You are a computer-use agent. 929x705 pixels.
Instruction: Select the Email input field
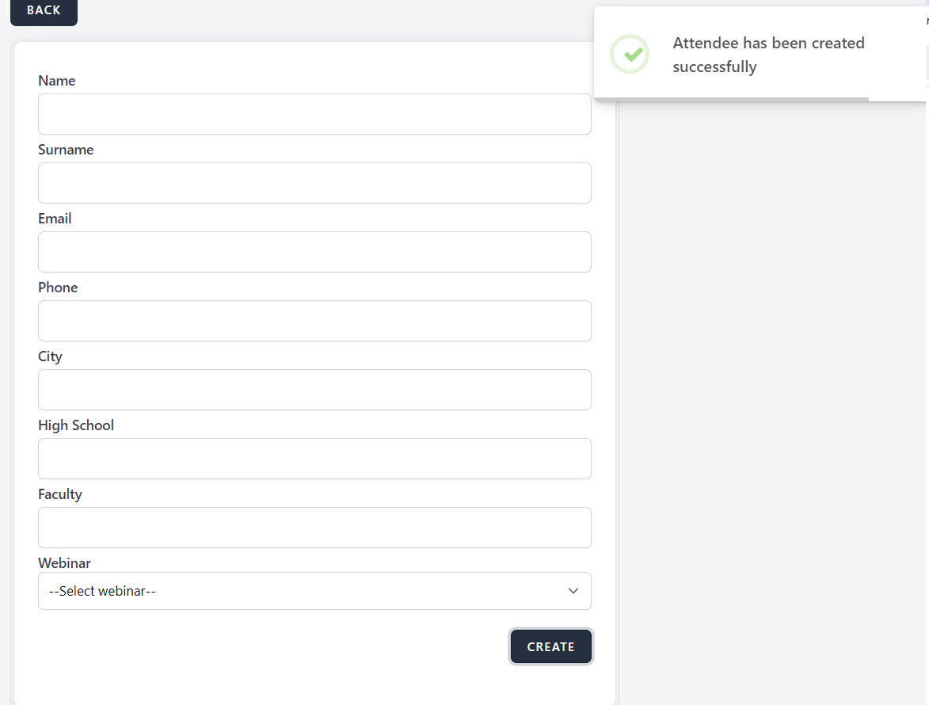click(314, 252)
